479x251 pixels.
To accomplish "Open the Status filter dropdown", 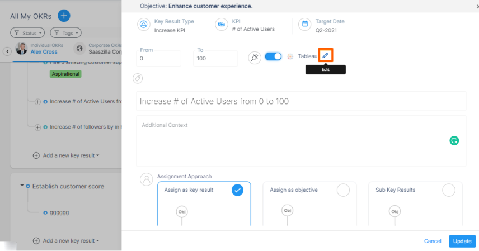I will (x=27, y=32).
